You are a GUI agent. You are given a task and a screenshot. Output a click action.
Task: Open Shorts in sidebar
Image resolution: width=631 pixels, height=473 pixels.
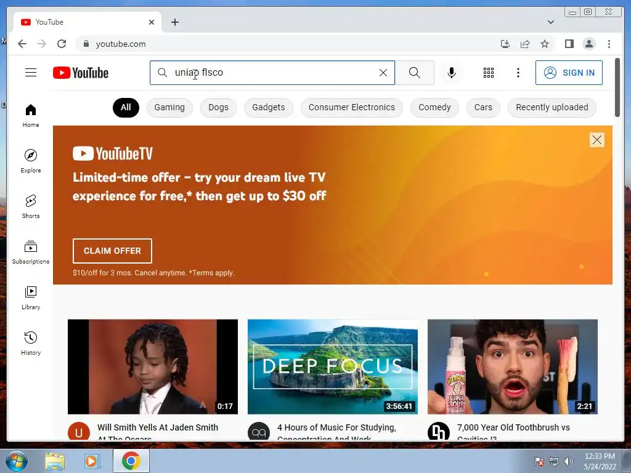[x=31, y=207]
